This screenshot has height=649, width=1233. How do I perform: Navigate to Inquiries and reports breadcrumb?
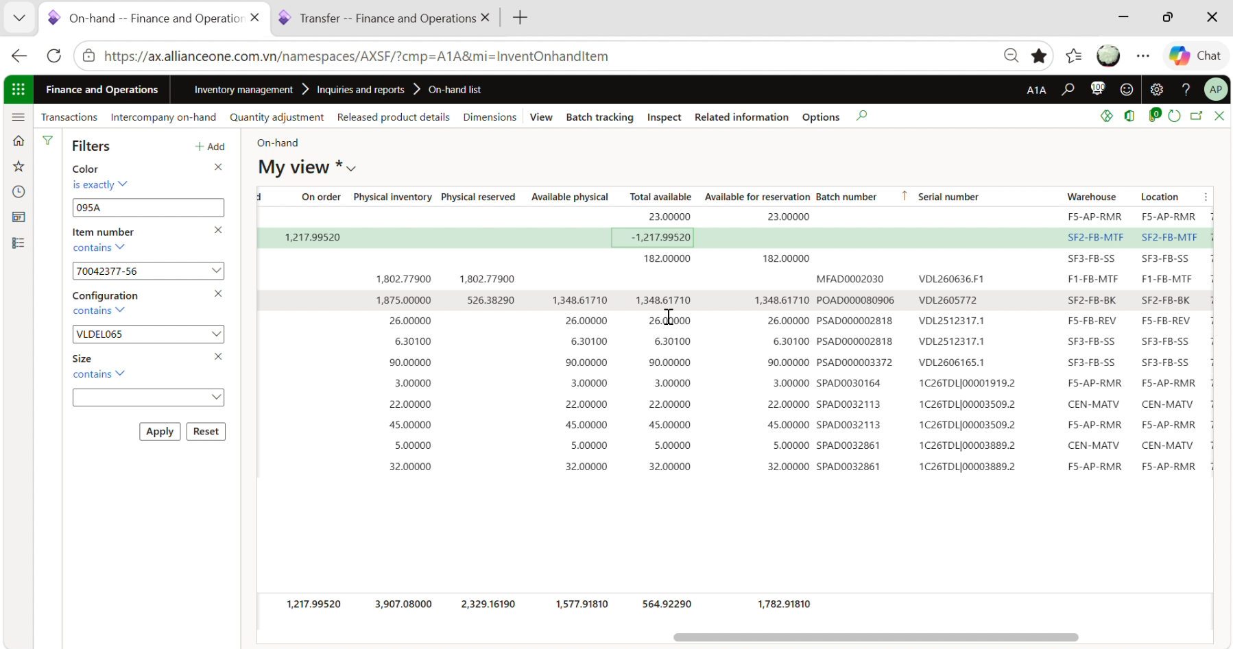361,90
